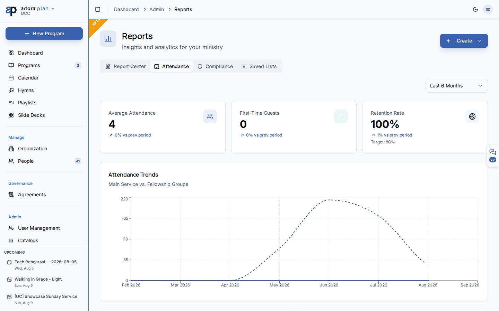The height and width of the screenshot is (311, 499).
Task: Click the Showcase Sunday Service calendar icon
Action: click(9, 297)
